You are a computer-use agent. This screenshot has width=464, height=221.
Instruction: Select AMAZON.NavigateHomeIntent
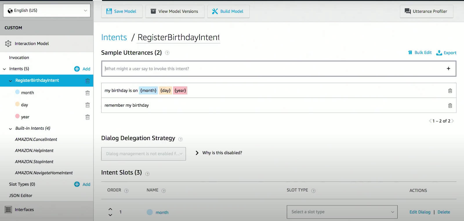coord(44,173)
